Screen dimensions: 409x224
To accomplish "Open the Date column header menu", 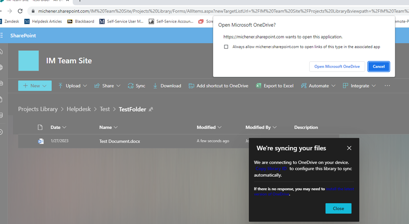I will (x=58, y=127).
